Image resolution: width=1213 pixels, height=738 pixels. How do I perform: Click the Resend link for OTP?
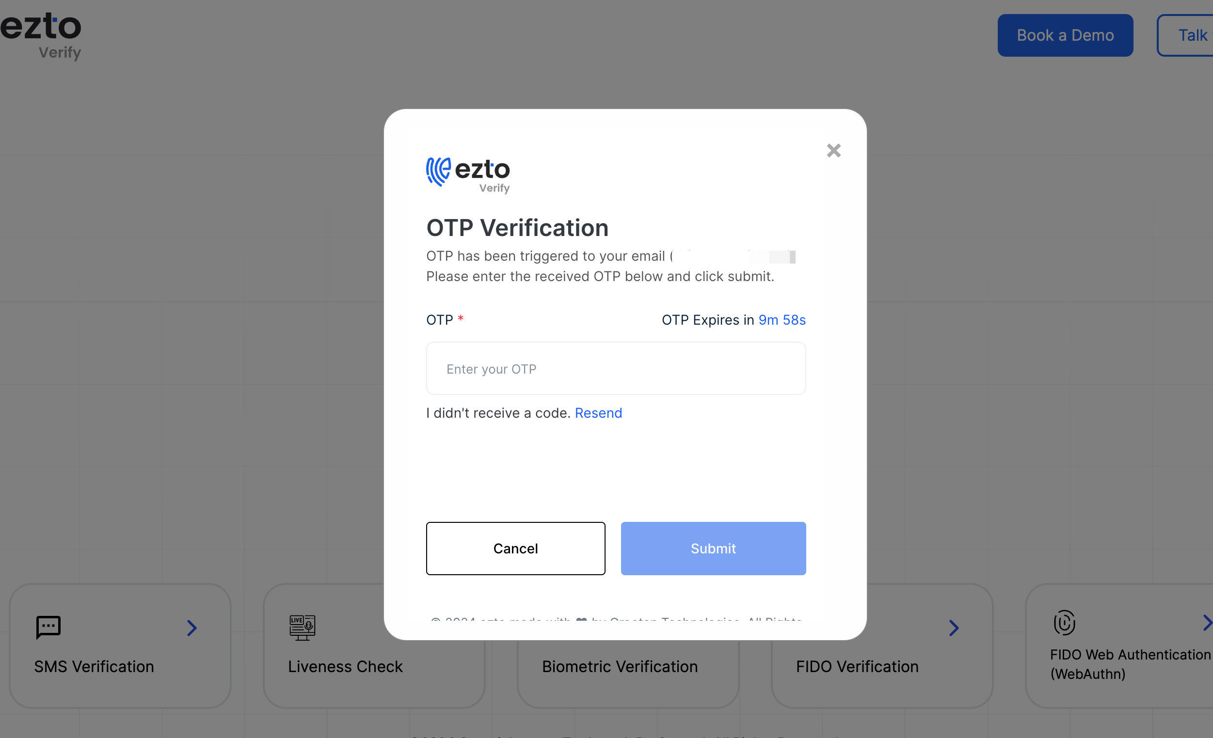598,413
